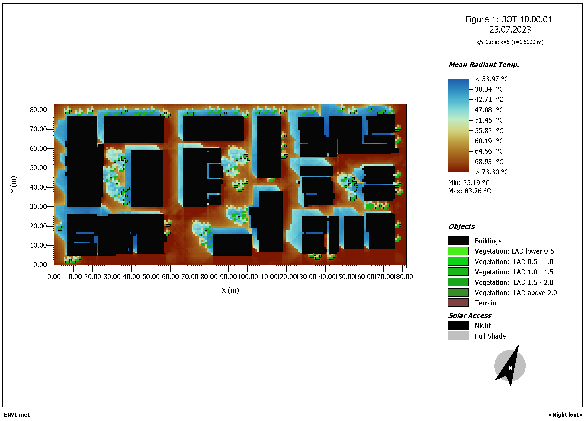Viewport: 587px width, 421px height.
Task: Click the north arrow compass icon
Action: pos(509,366)
